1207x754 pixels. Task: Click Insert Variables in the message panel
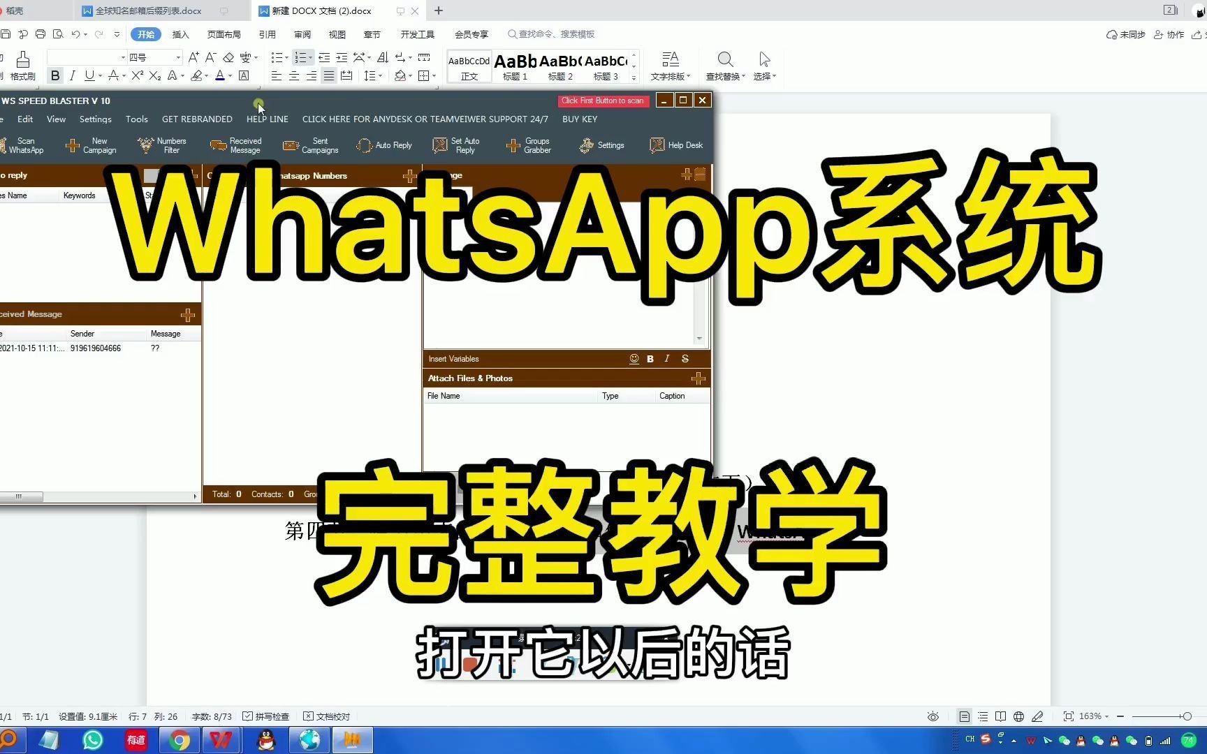[x=453, y=359]
